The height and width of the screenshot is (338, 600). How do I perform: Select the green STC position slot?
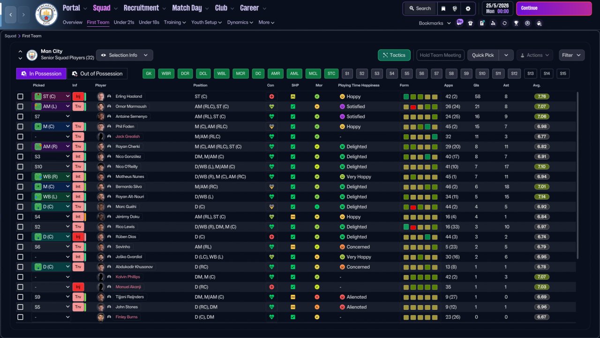point(331,74)
